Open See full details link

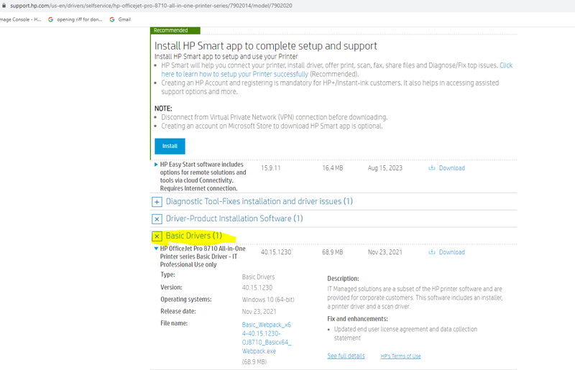tap(346, 356)
